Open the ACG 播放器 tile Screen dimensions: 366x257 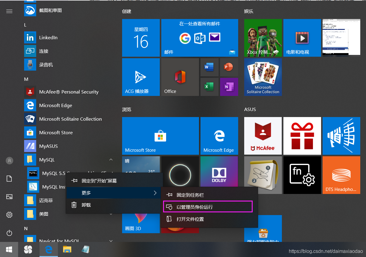point(141,77)
